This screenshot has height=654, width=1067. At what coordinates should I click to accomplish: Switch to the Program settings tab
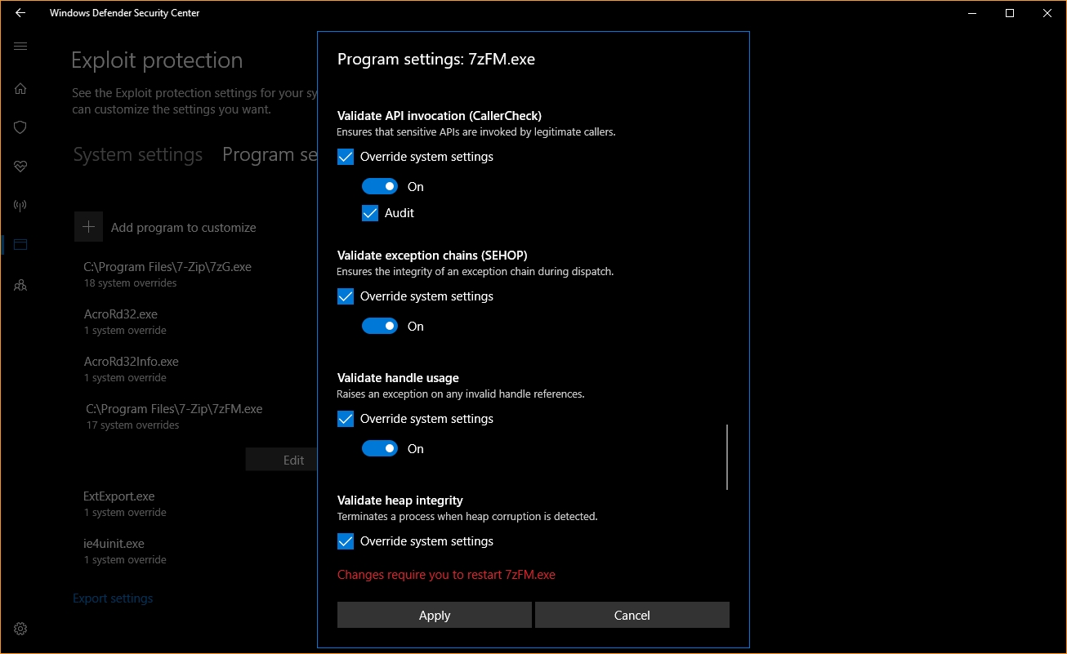pos(270,155)
